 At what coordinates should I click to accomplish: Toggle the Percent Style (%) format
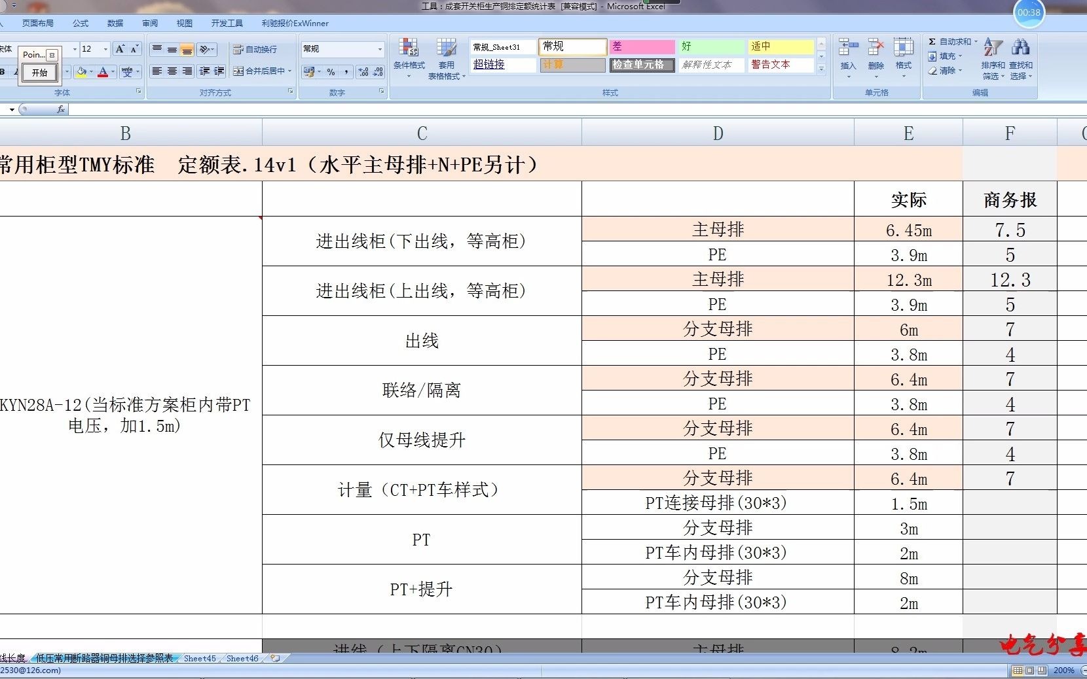(331, 71)
